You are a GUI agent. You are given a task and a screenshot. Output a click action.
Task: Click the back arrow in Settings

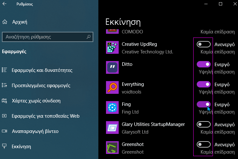tap(4, 3)
